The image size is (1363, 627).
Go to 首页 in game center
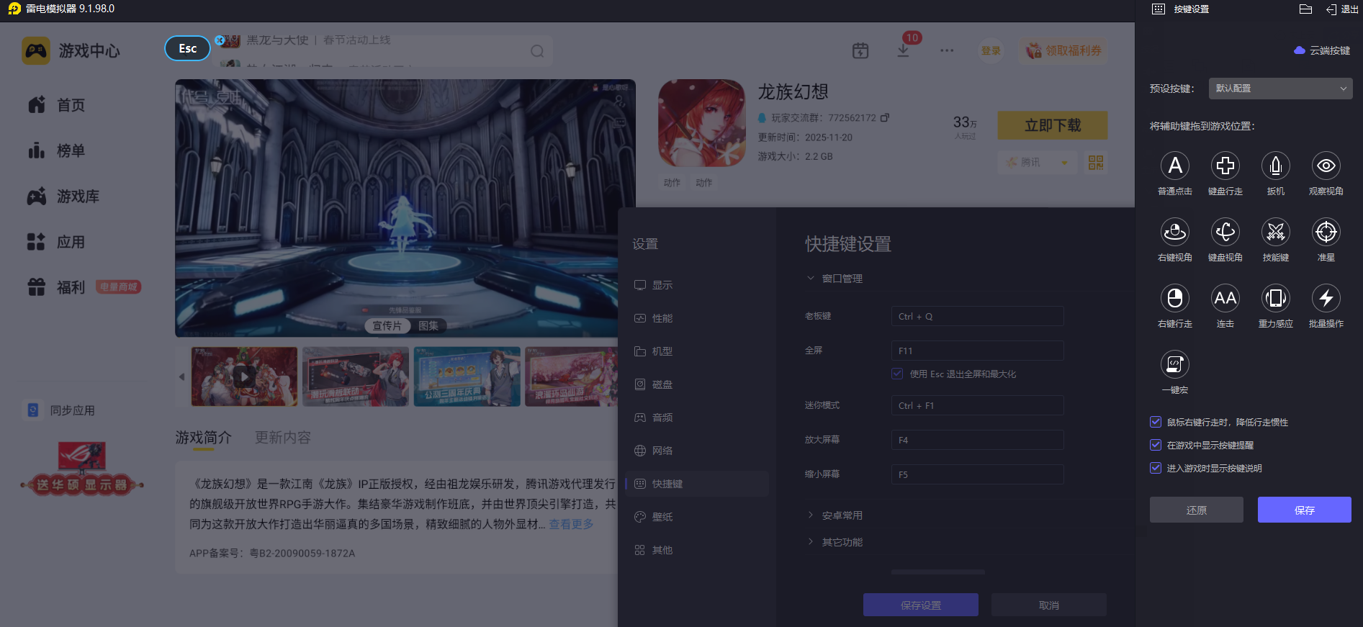[56, 105]
